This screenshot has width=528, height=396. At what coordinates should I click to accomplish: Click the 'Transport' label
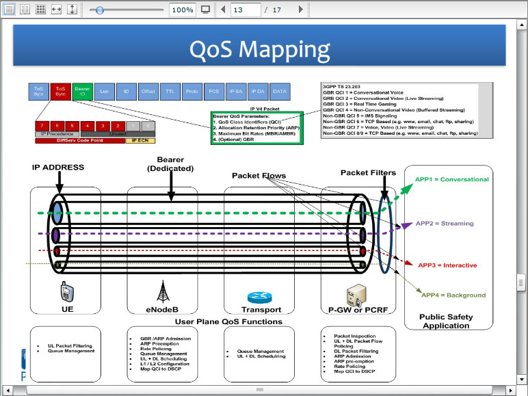tap(261, 309)
